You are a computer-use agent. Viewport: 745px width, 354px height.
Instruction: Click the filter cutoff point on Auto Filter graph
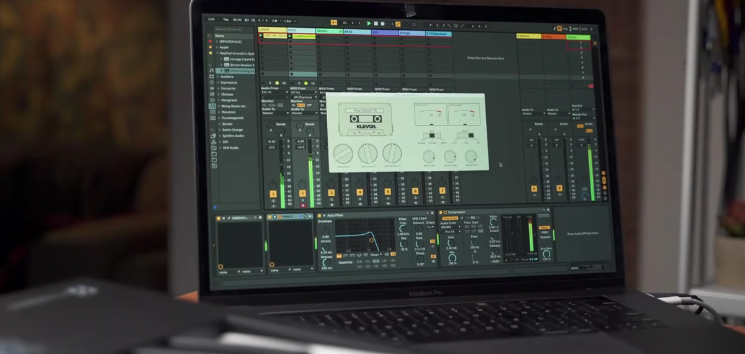click(371, 240)
